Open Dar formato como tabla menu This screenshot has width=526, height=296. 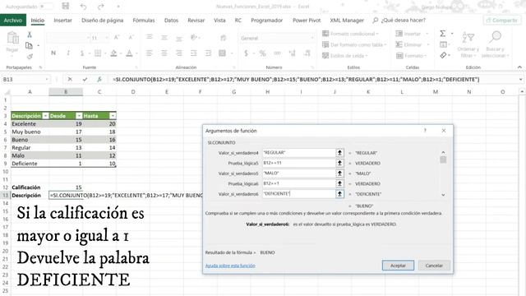pos(354,44)
